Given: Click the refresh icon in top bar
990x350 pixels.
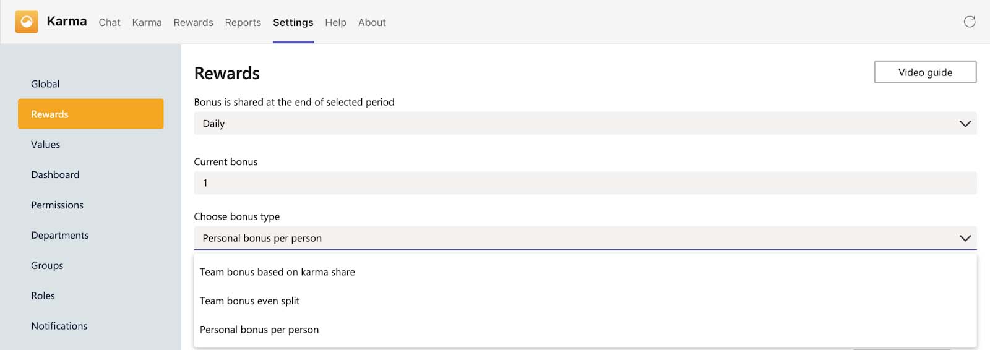Looking at the screenshot, I should [970, 22].
